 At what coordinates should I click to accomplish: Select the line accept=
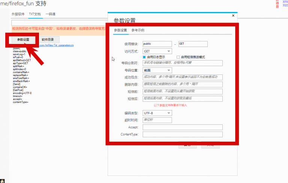18,99
